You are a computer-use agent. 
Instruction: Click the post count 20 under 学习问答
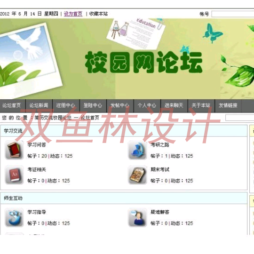tap(44, 156)
